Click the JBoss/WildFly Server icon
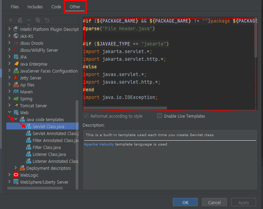Screen dimensions: 263x209 pyautogui.click(x=16, y=50)
